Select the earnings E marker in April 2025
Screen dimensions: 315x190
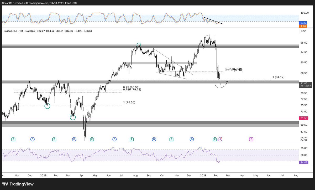click(x=92, y=139)
